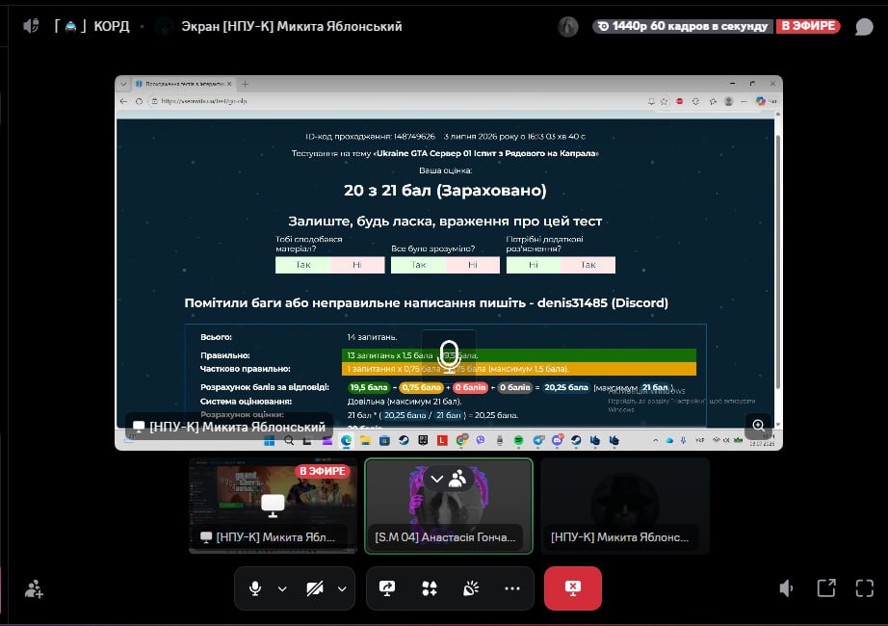Open the Copilot icon in the browser toolbar
This screenshot has height=626, width=888.
coord(761,101)
